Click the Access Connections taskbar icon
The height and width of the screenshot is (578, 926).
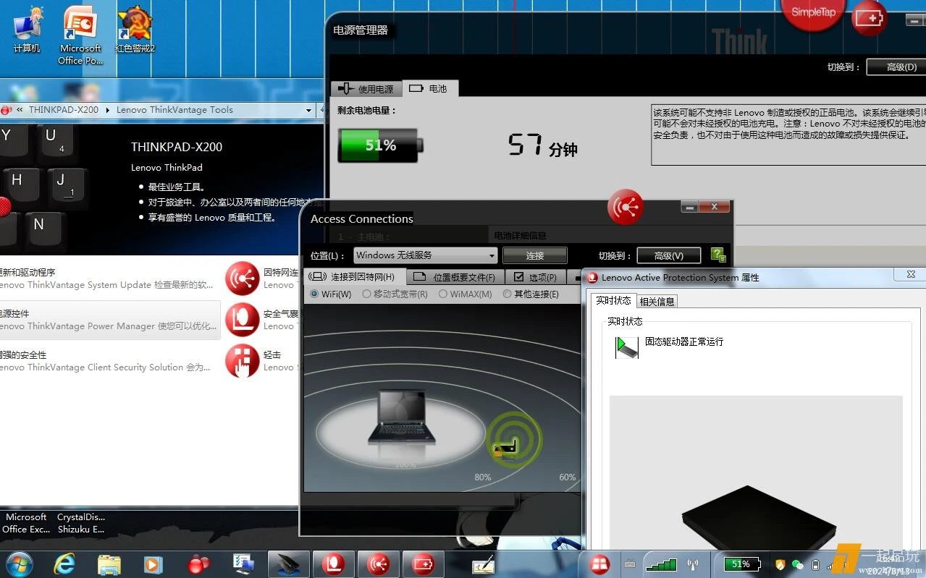pos(378,564)
